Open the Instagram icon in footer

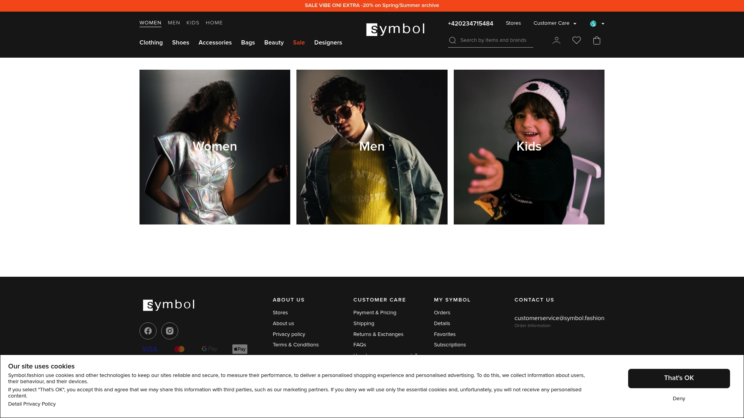click(x=170, y=331)
